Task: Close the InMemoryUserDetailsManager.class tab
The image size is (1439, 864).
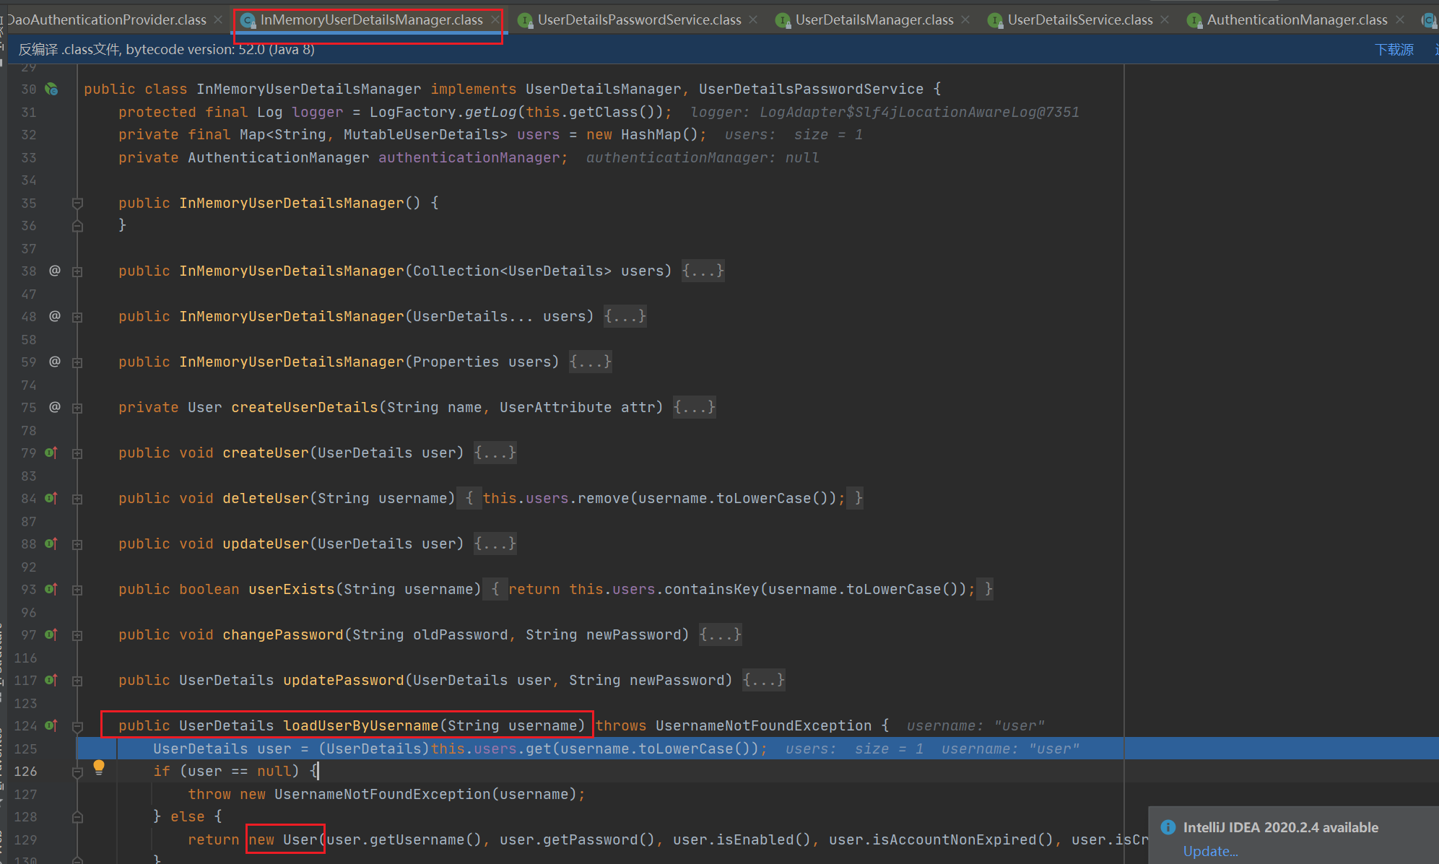Action: [x=495, y=20]
